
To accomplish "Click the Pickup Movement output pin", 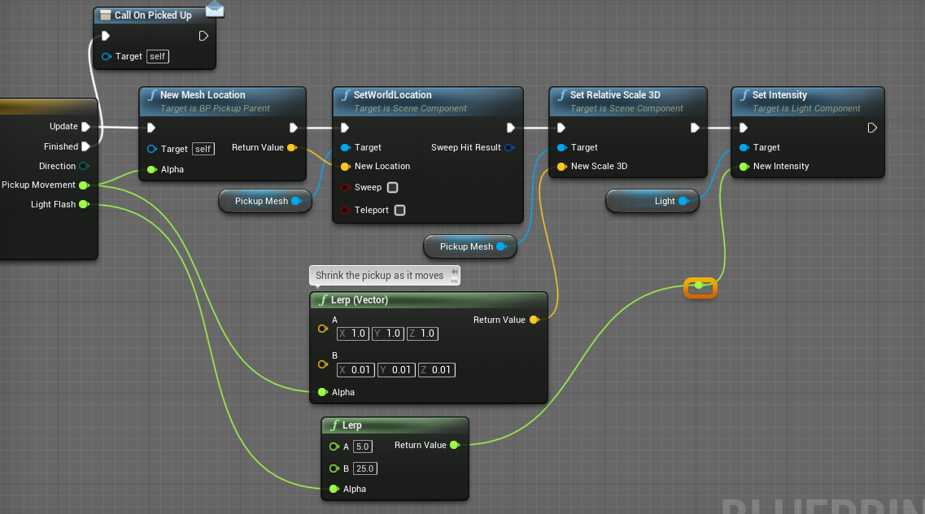I will (84, 185).
